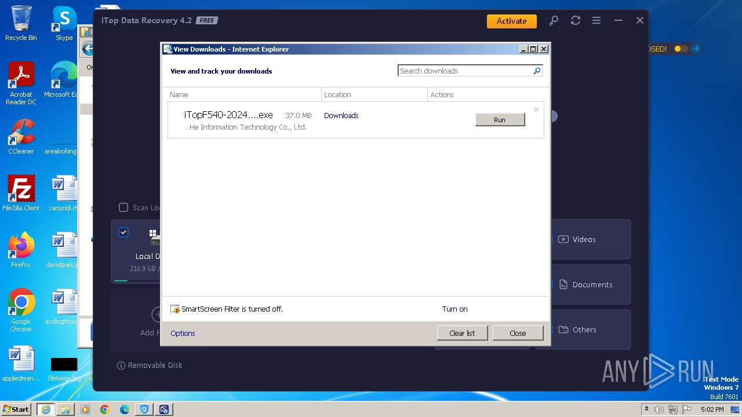Click the refresh icon in iTop title bar
This screenshot has height=417, width=742.
click(x=575, y=20)
